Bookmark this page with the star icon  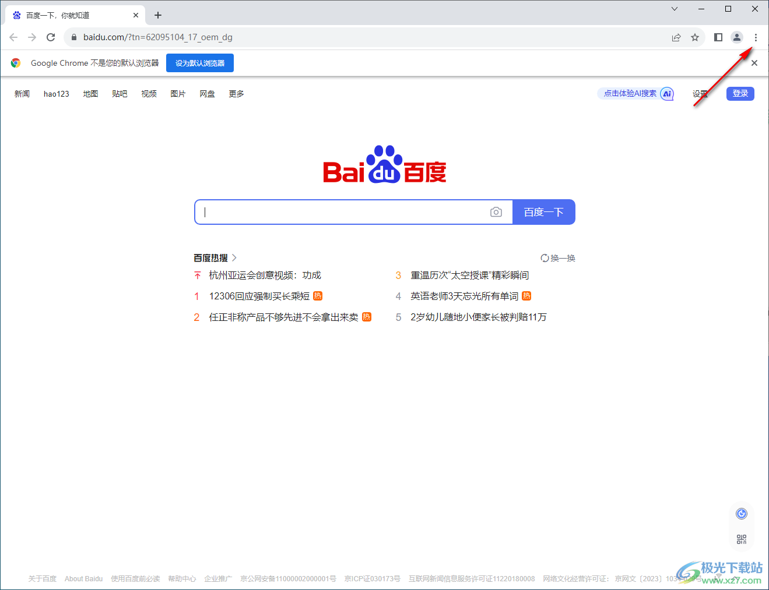click(695, 37)
